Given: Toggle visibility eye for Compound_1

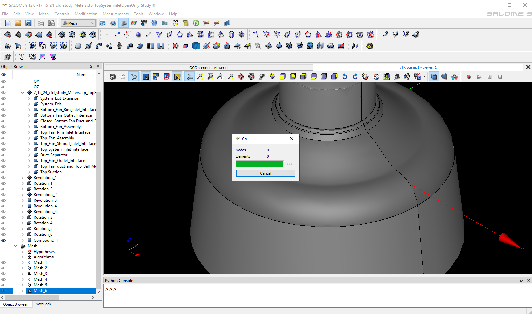Looking at the screenshot, I should click(4, 240).
